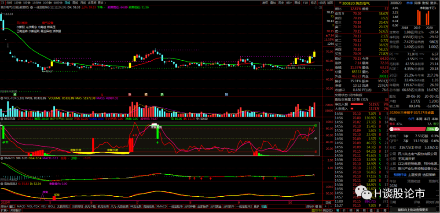
Task: Click 16% bearish sentiment bar
Action: [433, 129]
